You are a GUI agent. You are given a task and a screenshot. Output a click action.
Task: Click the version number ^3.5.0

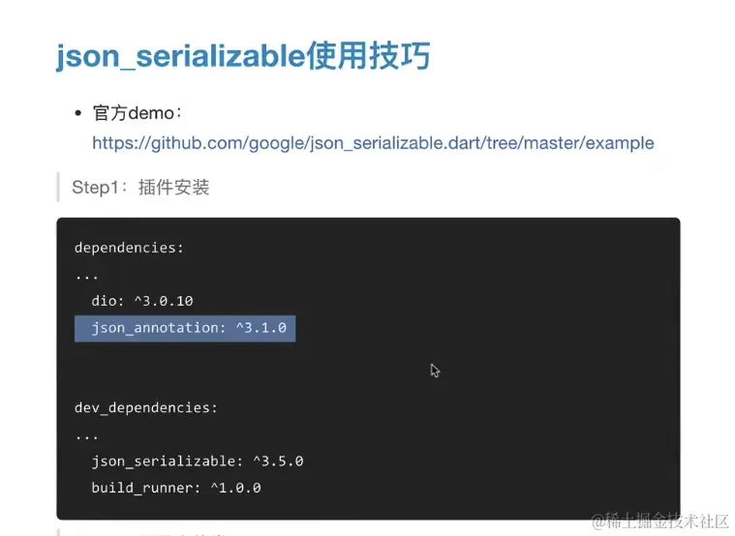279,462
